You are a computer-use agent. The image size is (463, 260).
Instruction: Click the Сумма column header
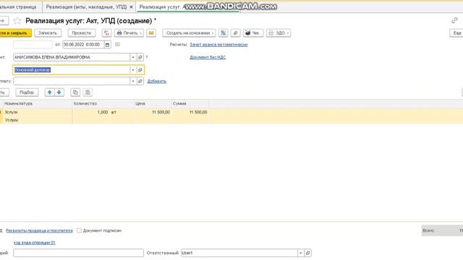pos(190,103)
